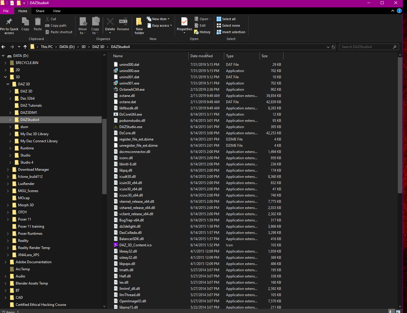407x313 pixels.
Task: Open file History
Action: [202, 32]
